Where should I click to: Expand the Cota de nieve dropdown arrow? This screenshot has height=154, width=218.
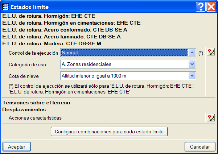pos(192,76)
